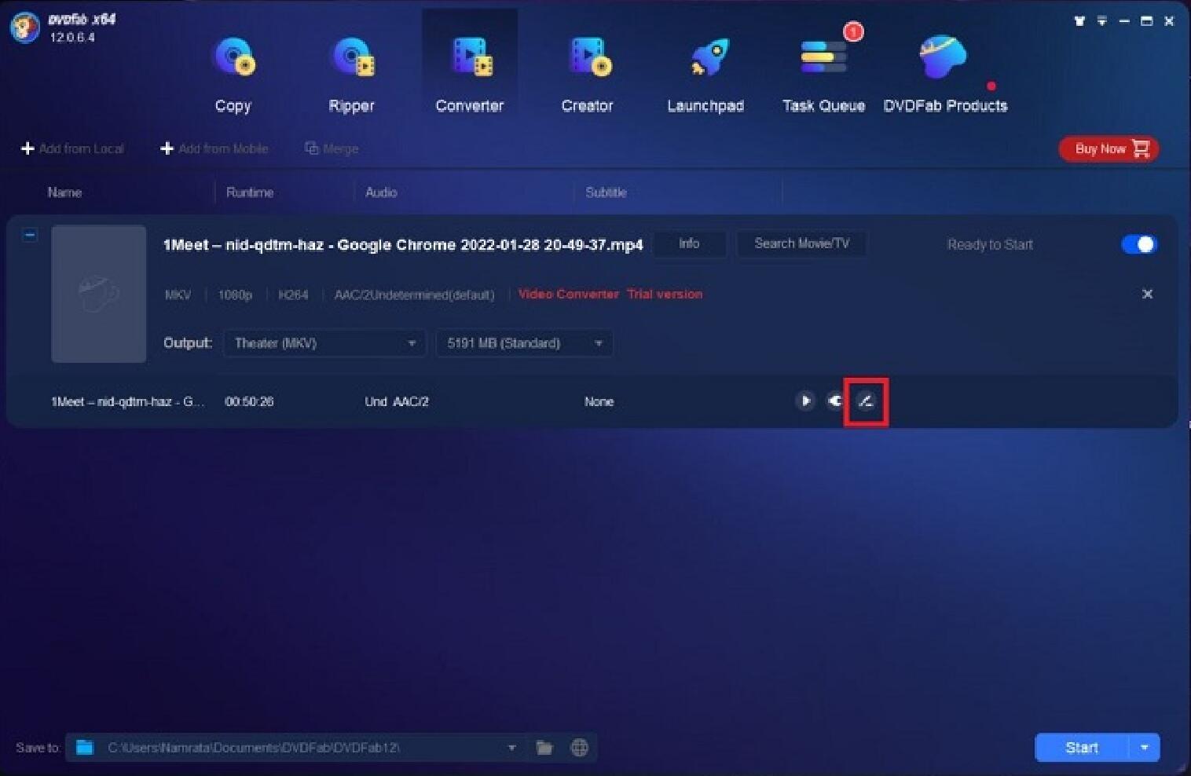Image resolution: width=1191 pixels, height=776 pixels.
Task: Click the Ready to Start status
Action: coord(990,244)
